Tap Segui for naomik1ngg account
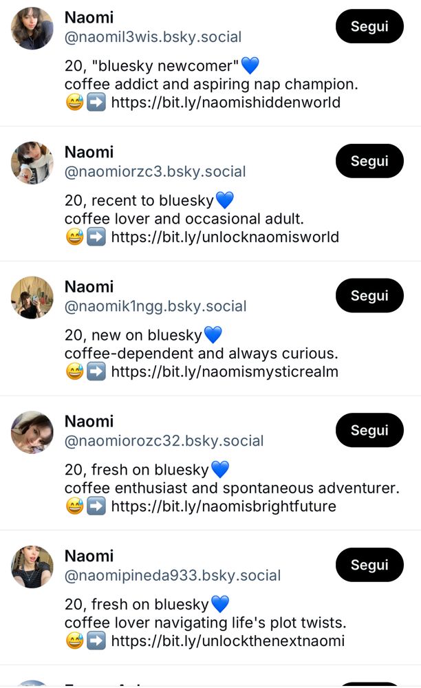Image resolution: width=421 pixels, height=688 pixels. (369, 296)
